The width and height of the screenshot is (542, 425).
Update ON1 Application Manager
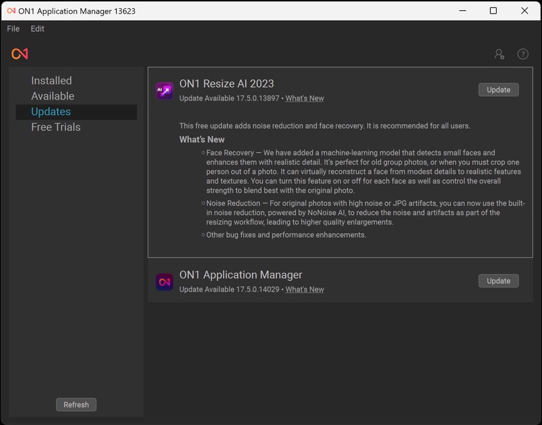[498, 281]
